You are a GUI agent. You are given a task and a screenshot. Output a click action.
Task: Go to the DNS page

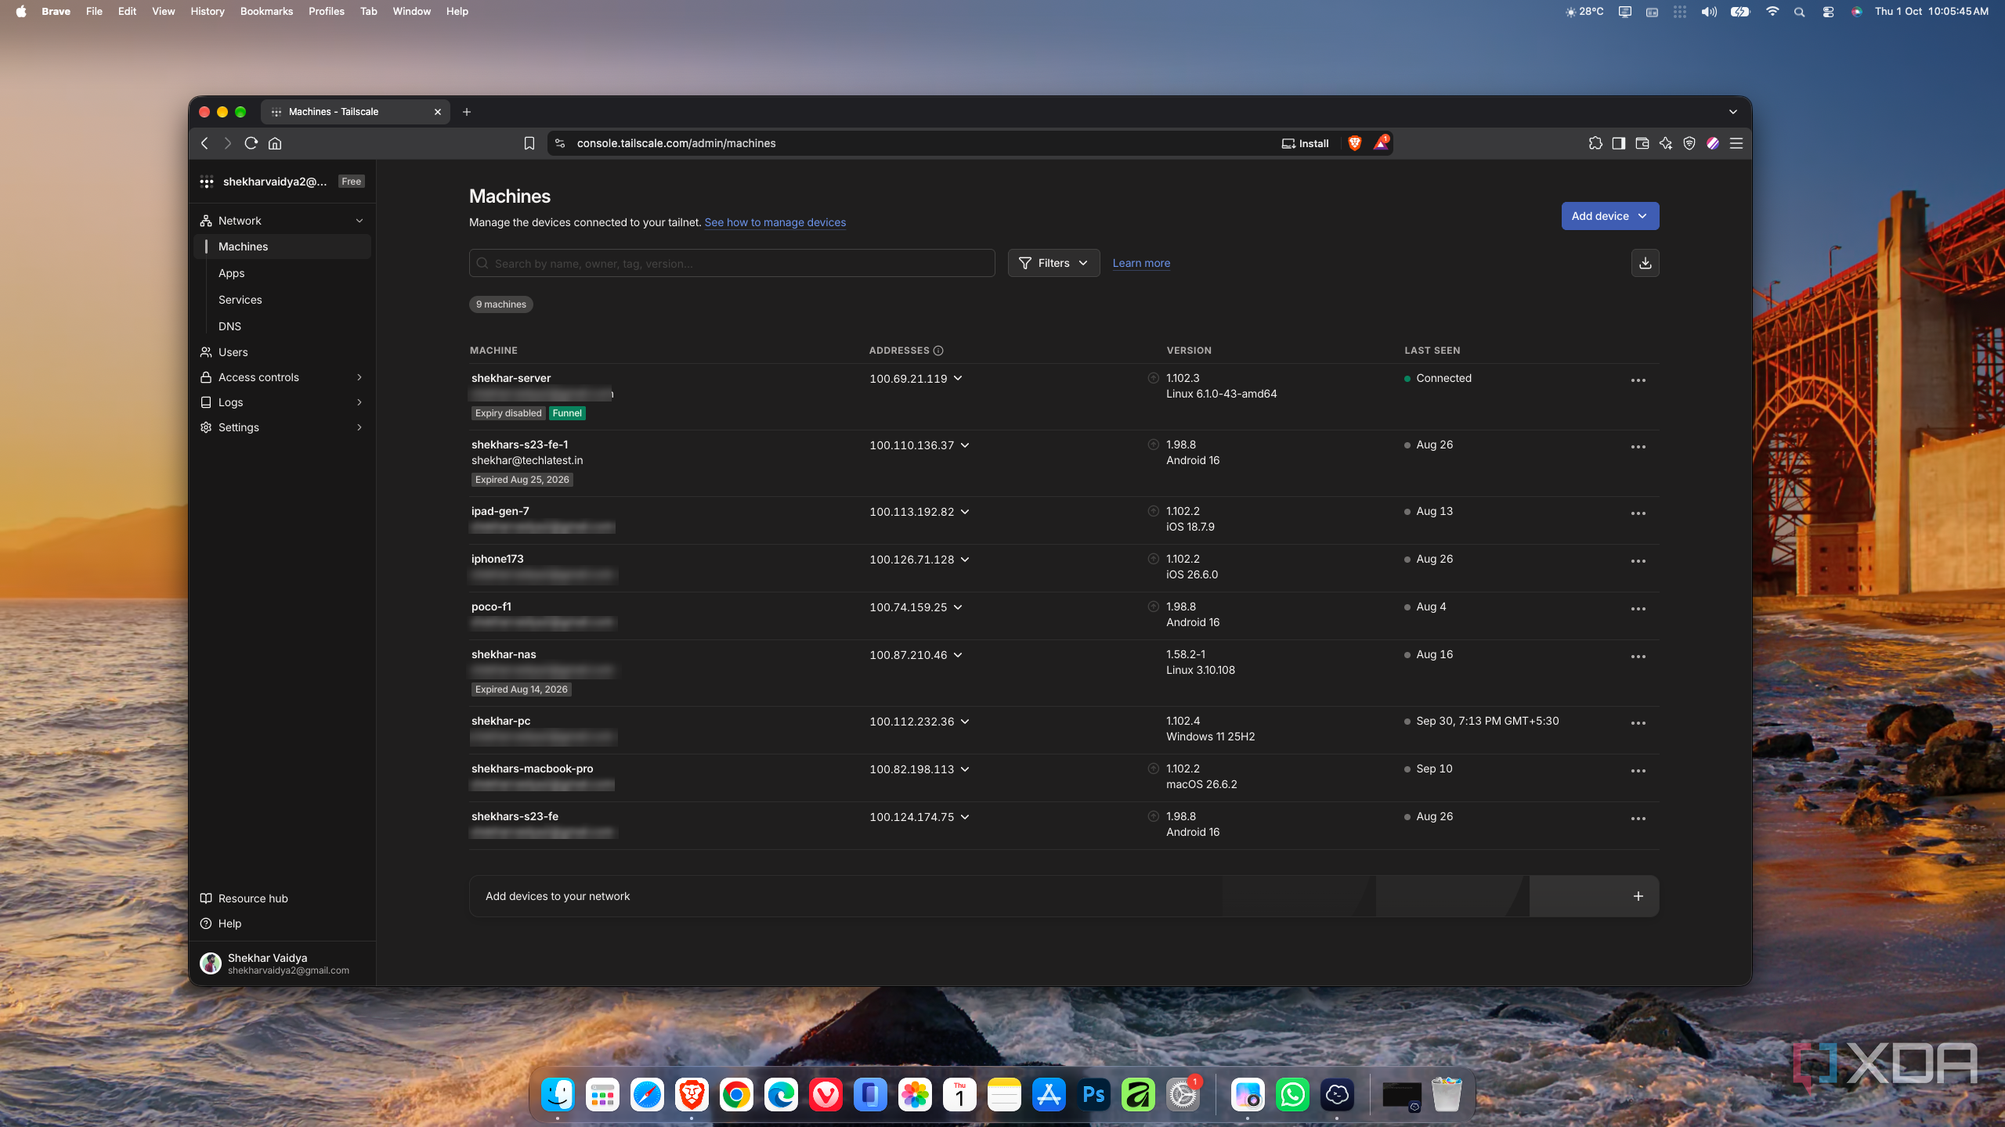229,326
